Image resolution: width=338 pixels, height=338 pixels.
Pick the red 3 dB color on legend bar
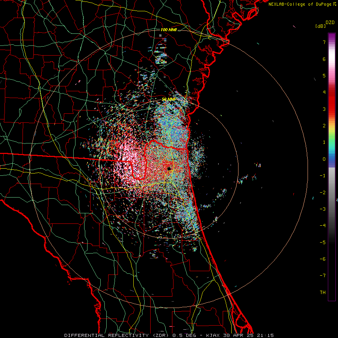pyautogui.click(x=332, y=109)
